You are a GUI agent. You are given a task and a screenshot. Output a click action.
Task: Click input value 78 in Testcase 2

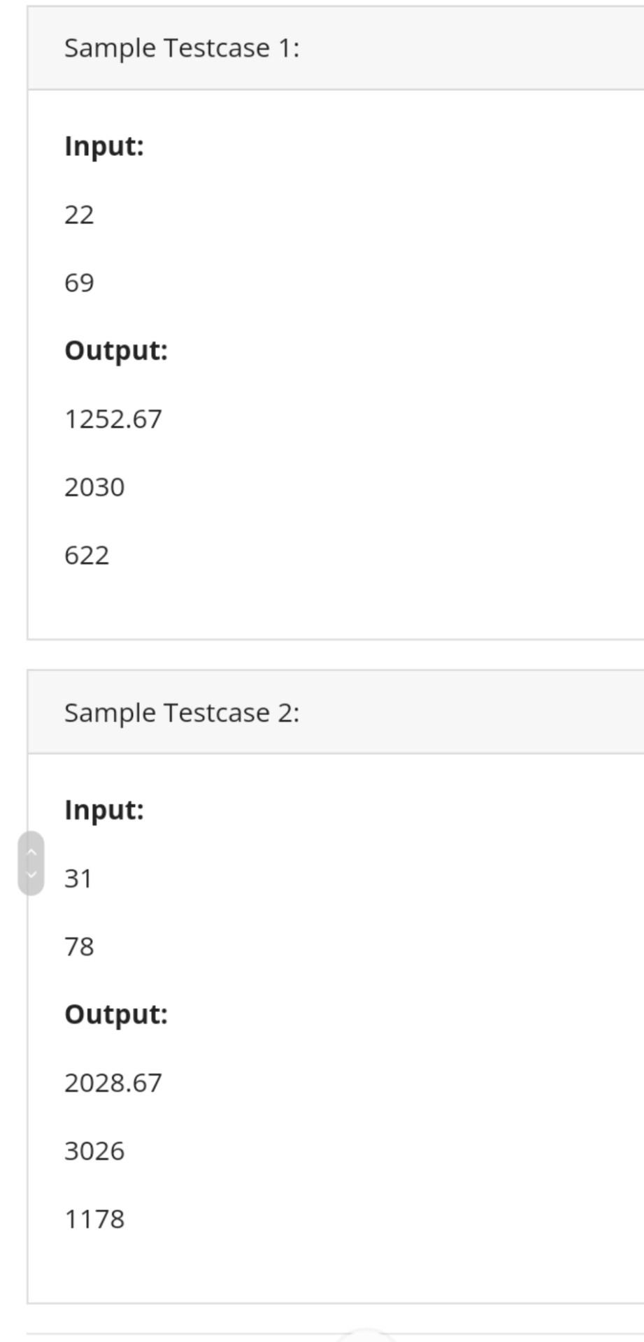point(79,946)
